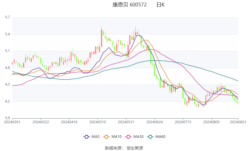Click y-axis value 5.7
The height and width of the screenshot is (151, 248).
pyautogui.click(x=7, y=17)
